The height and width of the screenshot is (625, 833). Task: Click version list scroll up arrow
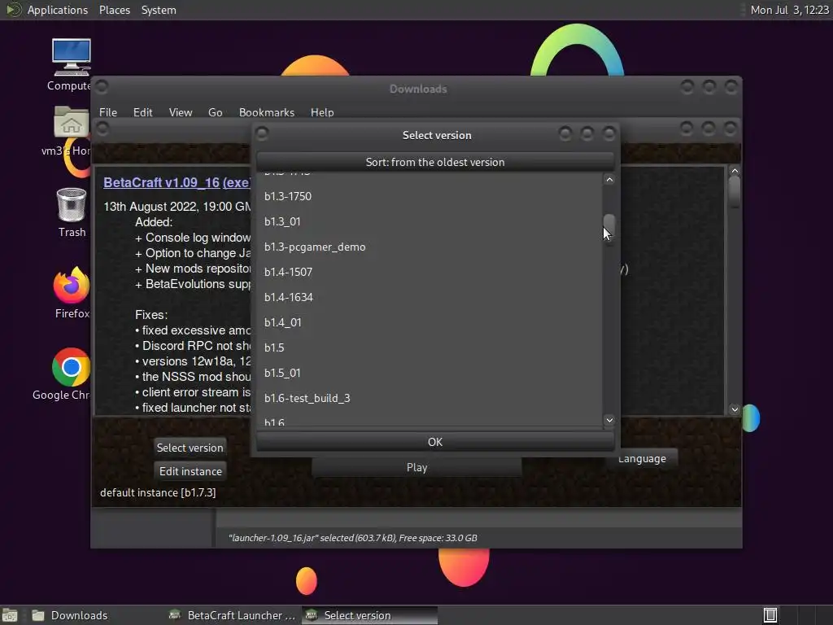tap(609, 180)
